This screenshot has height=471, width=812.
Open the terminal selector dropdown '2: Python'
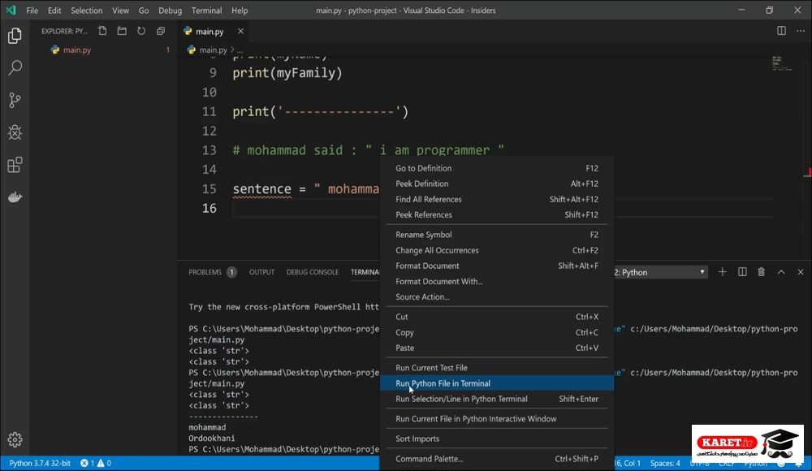(x=660, y=272)
